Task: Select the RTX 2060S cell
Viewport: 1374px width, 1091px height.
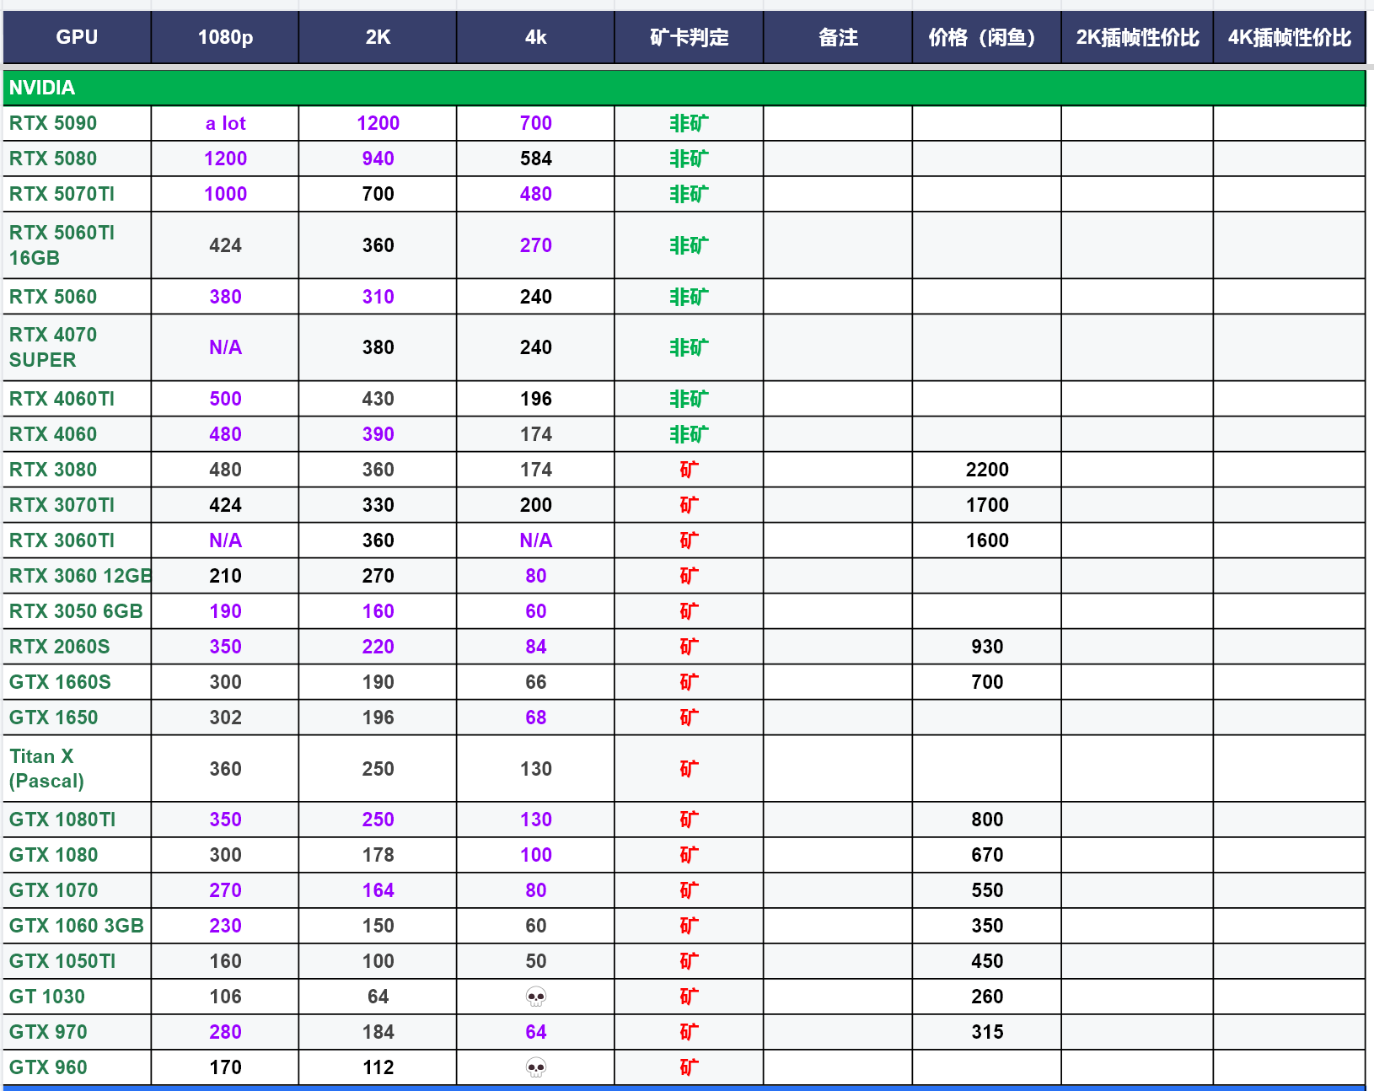Action: coord(77,647)
